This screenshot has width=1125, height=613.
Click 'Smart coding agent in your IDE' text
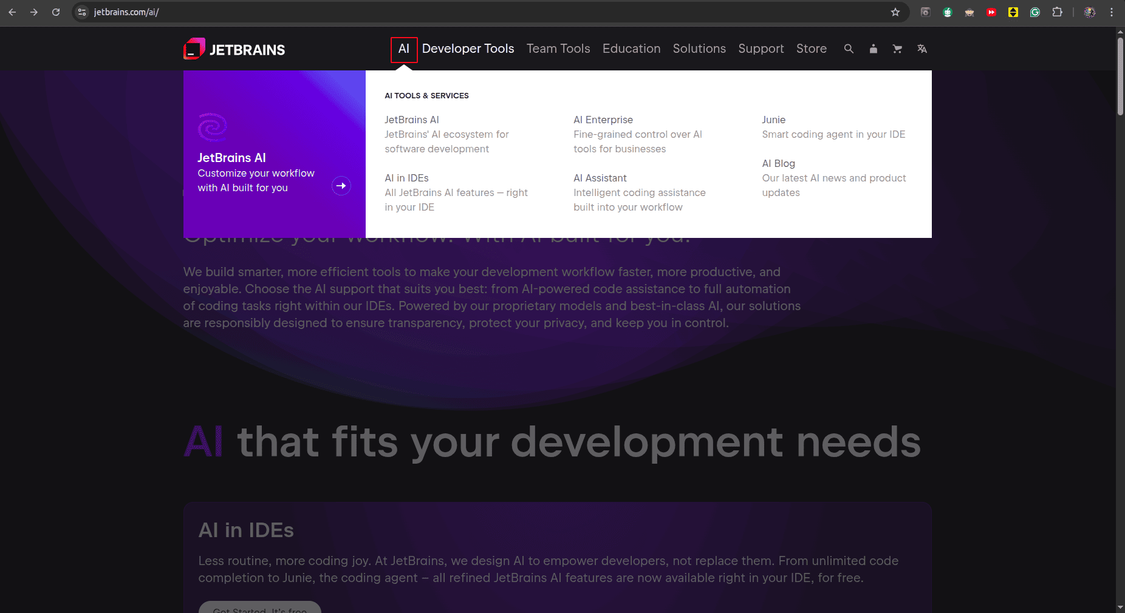833,134
